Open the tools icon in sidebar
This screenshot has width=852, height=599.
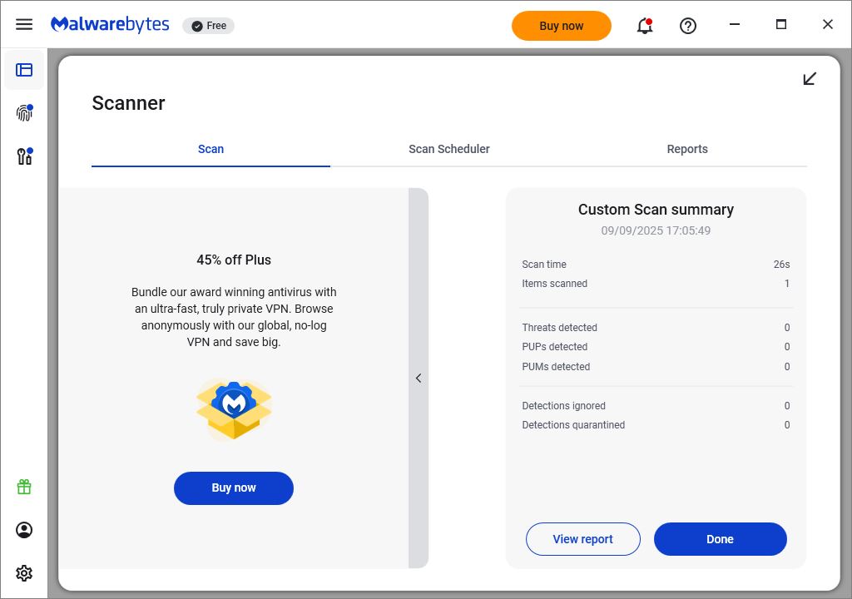click(24, 156)
